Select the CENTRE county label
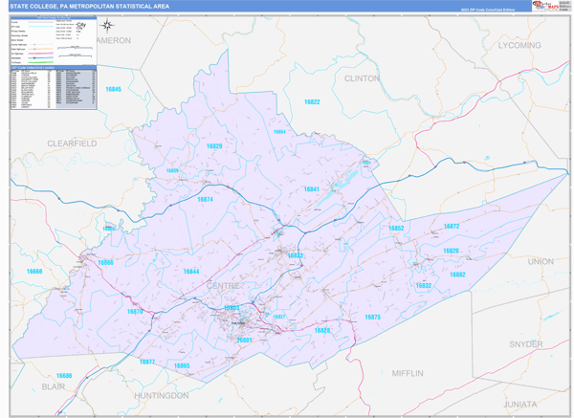574x418 pixels. (x=224, y=287)
